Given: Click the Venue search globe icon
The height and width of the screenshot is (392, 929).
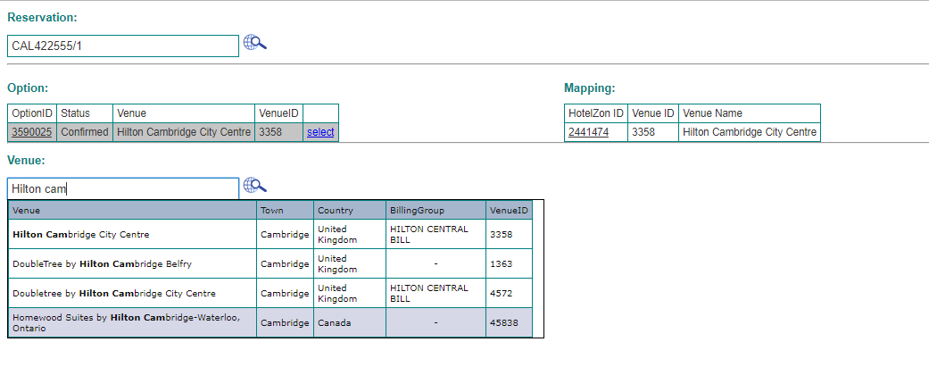Looking at the screenshot, I should (254, 186).
